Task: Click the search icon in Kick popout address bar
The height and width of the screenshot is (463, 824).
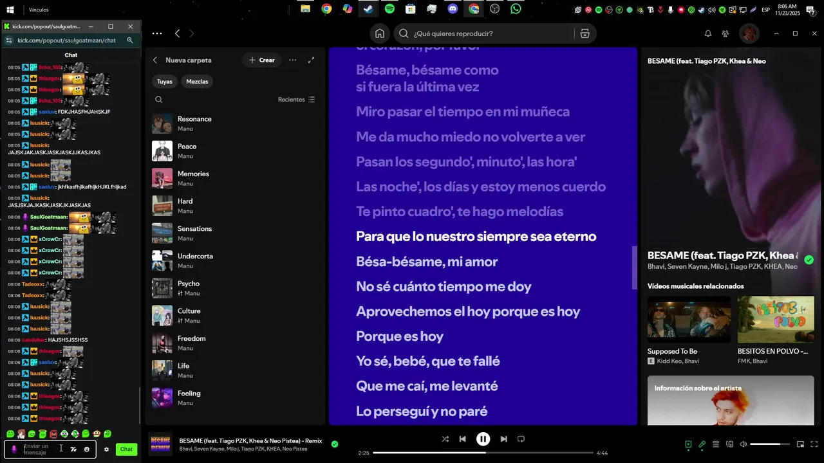Action: (130, 40)
